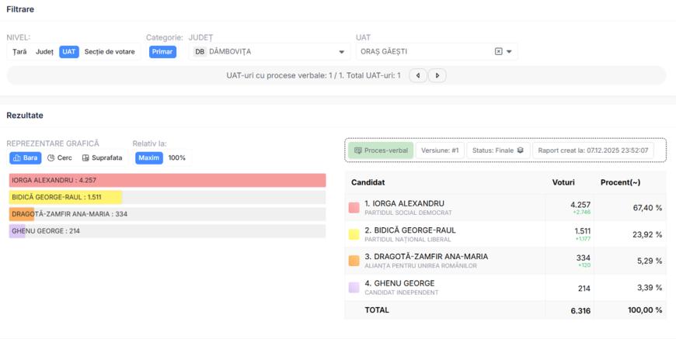This screenshot has width=676, height=339.
Task: Click the layers icon beside Status: Finale
Action: coord(521,150)
